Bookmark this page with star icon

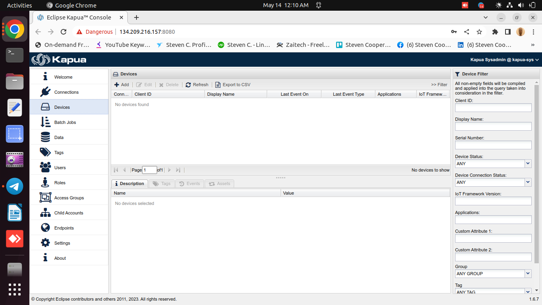coord(479,32)
